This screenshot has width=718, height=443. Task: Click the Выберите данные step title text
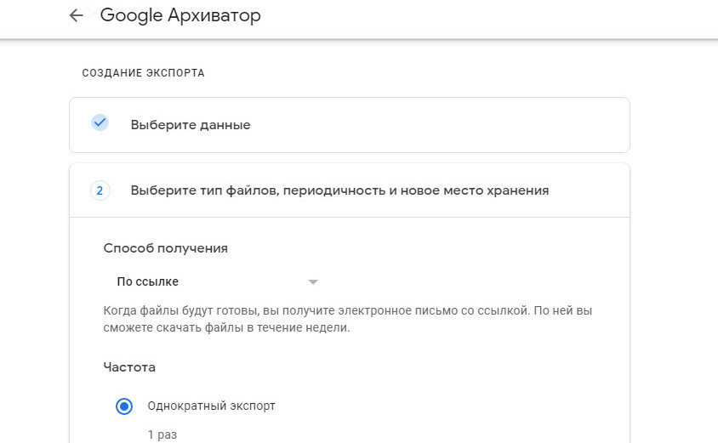pos(191,125)
